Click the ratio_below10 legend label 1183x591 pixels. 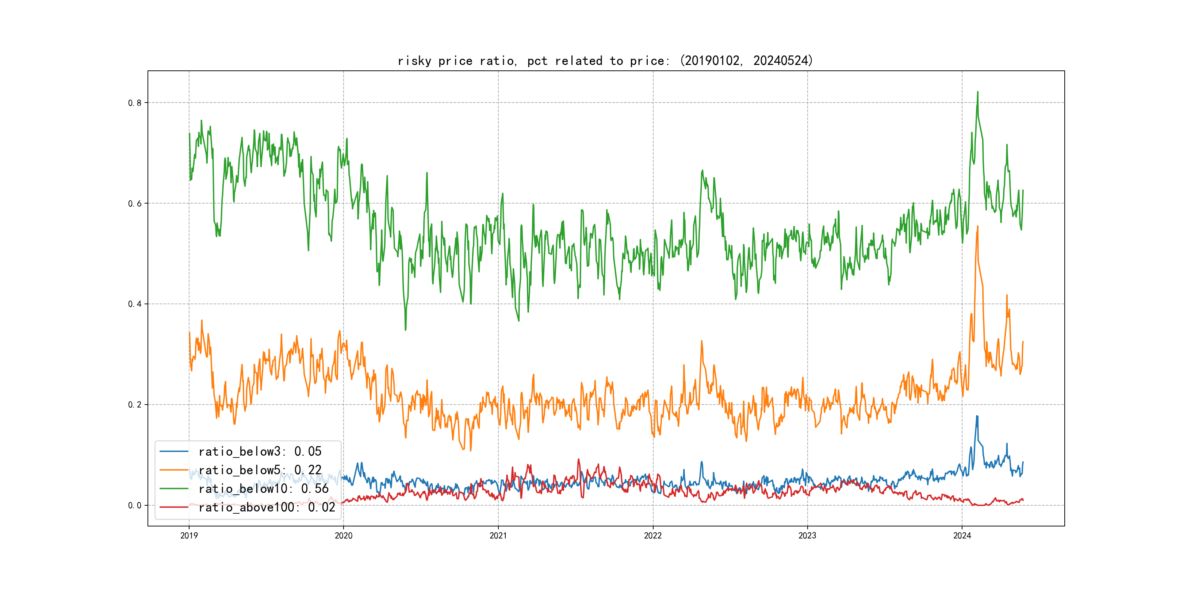pos(264,489)
